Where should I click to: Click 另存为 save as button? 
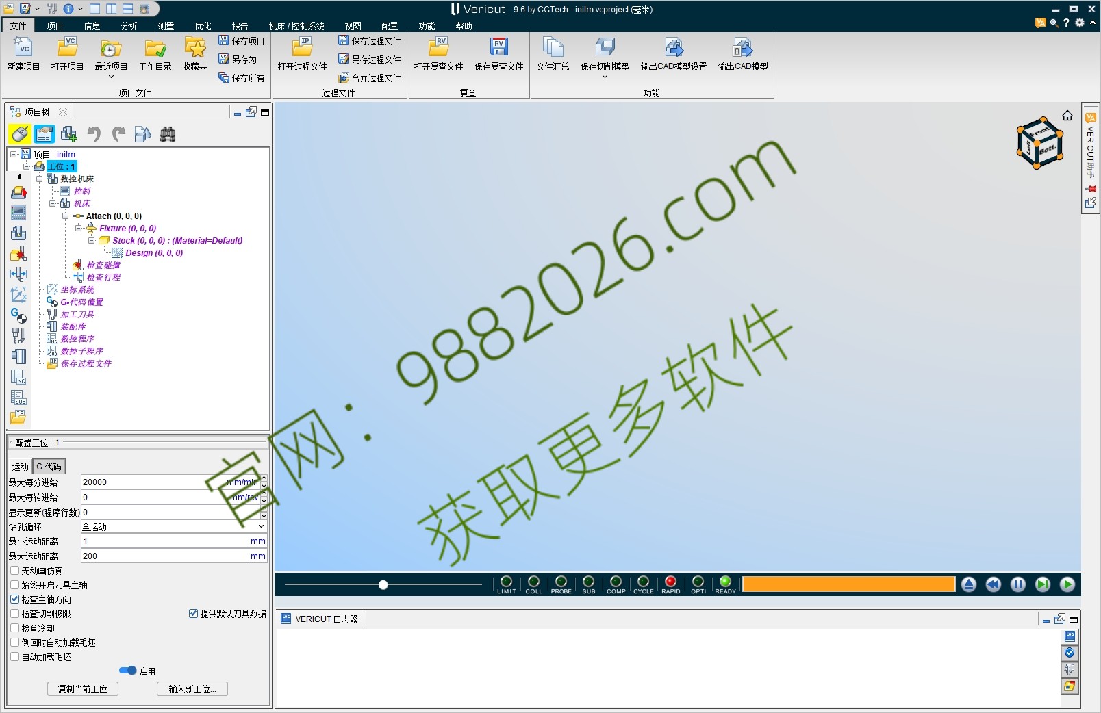238,60
